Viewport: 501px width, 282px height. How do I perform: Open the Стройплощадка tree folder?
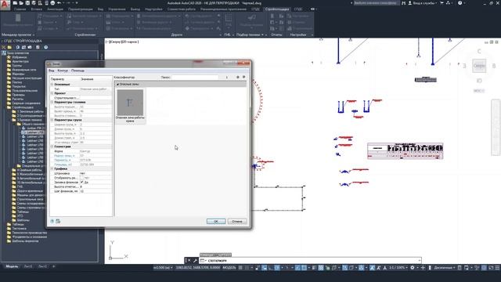click(x=23, y=107)
